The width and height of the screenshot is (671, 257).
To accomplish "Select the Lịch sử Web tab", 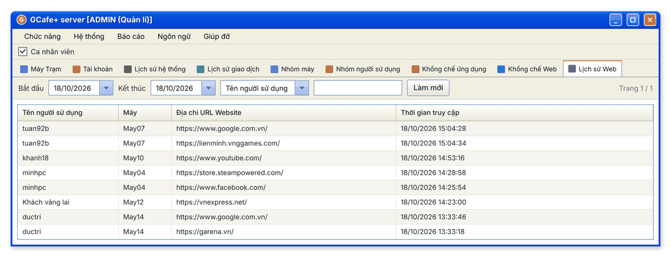I will [592, 69].
